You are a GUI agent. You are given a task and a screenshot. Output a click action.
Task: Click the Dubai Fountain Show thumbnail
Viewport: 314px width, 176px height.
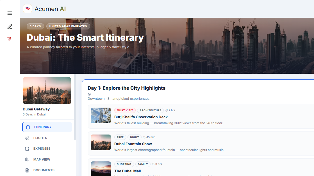coord(101,142)
